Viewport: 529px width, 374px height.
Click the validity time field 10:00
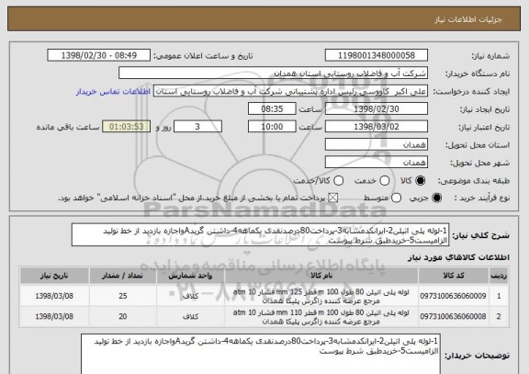click(x=272, y=127)
